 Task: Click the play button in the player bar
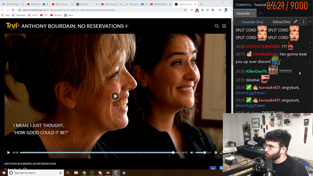point(8,153)
